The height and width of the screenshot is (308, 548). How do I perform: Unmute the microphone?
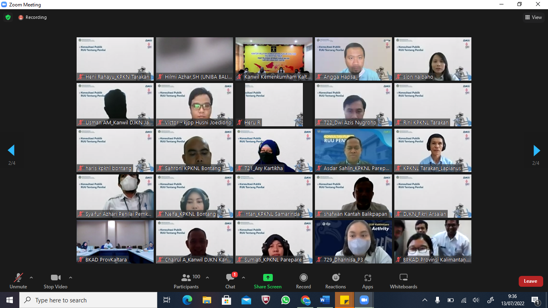point(18,281)
